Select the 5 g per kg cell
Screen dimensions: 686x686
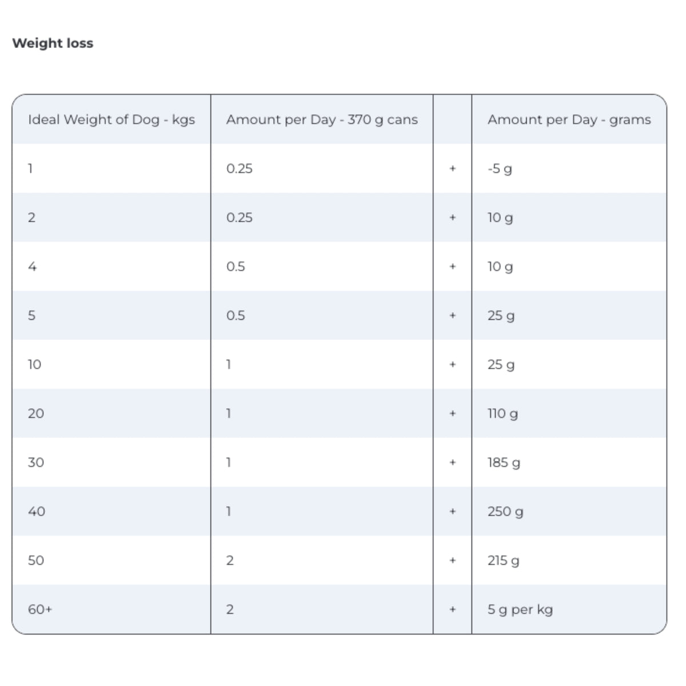[x=520, y=609]
